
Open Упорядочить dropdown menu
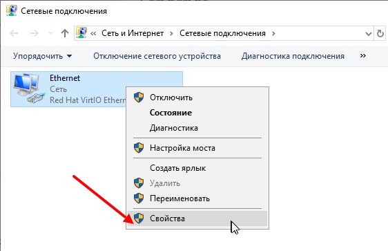(x=42, y=56)
